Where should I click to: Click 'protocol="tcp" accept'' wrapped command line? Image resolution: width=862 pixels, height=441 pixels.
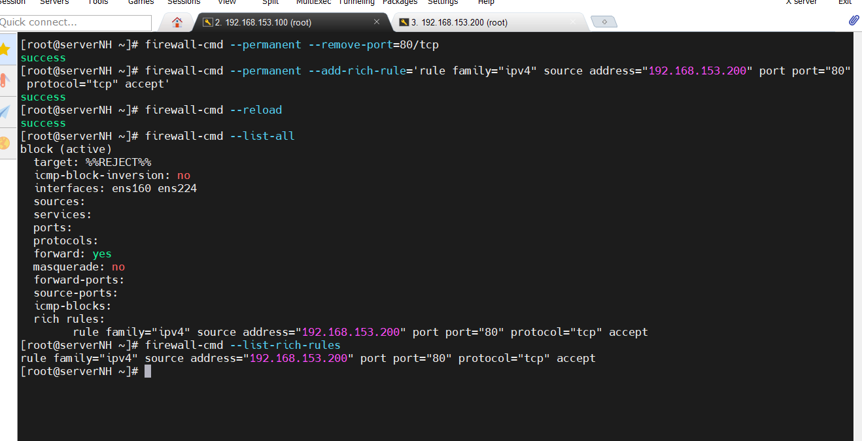[x=99, y=84]
